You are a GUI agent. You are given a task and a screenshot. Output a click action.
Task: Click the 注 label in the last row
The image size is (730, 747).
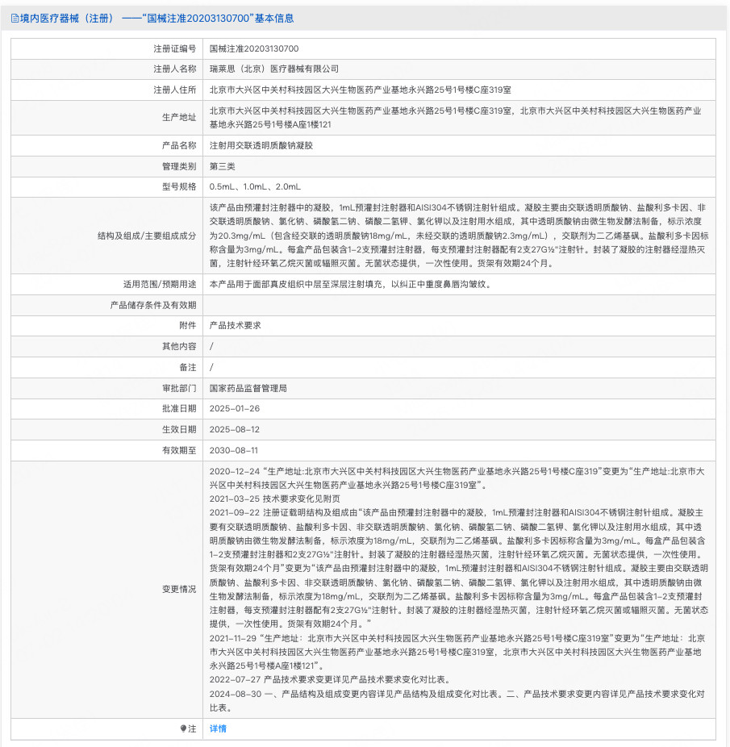pos(192,728)
